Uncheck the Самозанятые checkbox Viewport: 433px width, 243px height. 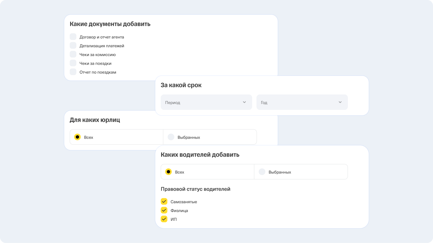point(164,201)
